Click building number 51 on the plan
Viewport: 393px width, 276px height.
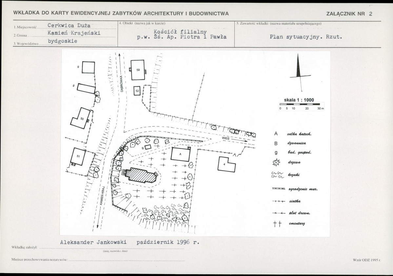click(x=78, y=157)
